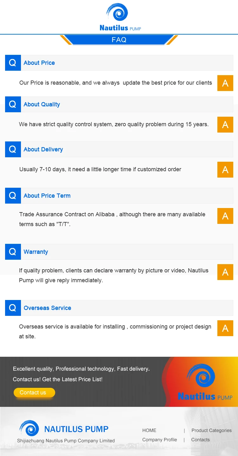Expand the About Quality question header

pos(42,104)
